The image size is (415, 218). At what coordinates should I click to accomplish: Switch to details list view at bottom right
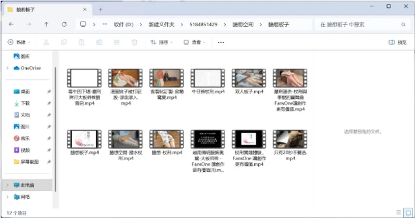399,212
